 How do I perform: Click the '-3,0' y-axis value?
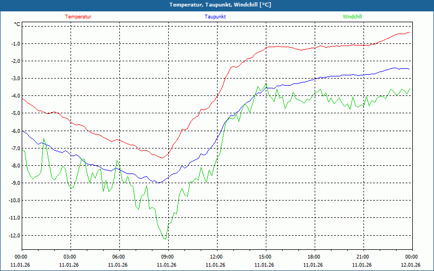(16, 79)
